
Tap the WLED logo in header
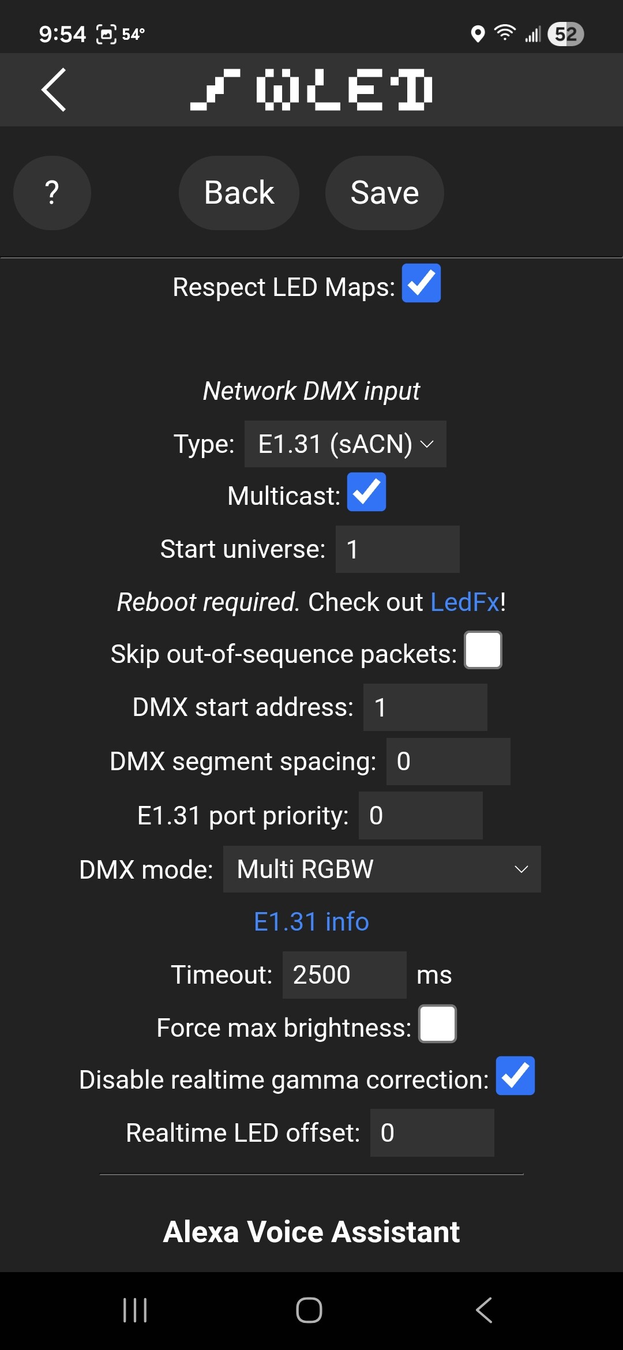click(311, 89)
